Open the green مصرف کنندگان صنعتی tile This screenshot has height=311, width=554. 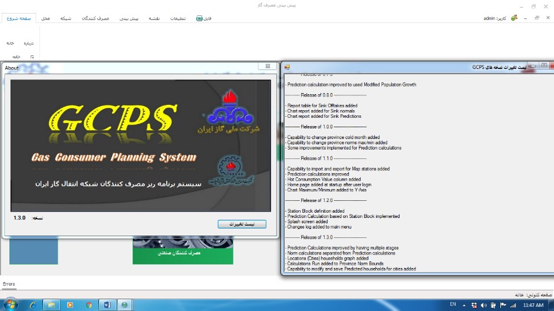click(x=183, y=251)
